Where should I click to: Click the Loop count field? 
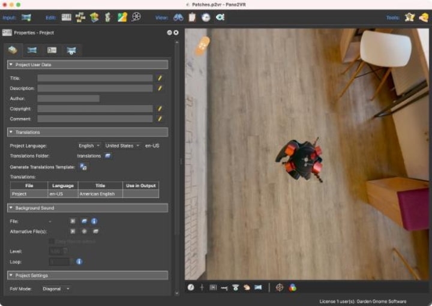coord(59,262)
